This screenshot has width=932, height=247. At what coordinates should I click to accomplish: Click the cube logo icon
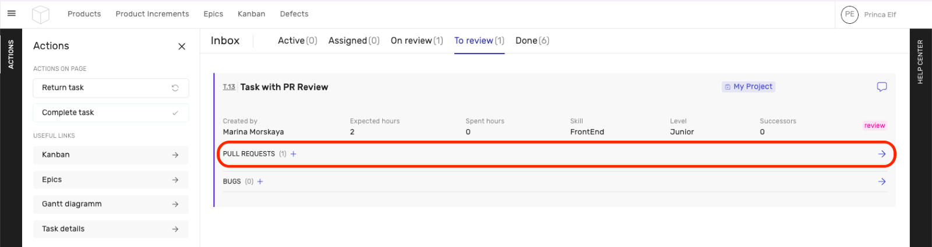click(41, 15)
